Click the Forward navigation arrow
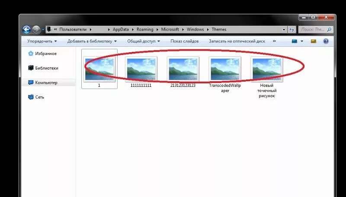 tap(36, 29)
